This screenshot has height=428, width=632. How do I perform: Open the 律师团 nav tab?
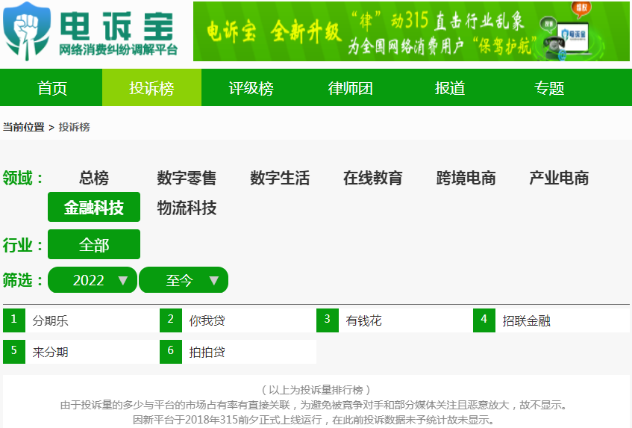click(x=350, y=87)
